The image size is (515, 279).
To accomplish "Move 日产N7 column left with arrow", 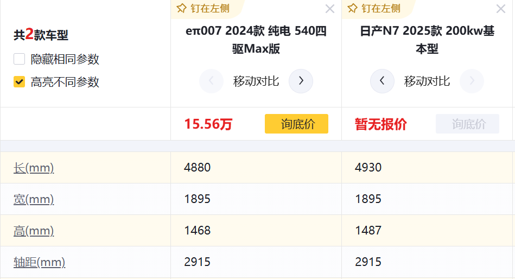I will tap(383, 81).
